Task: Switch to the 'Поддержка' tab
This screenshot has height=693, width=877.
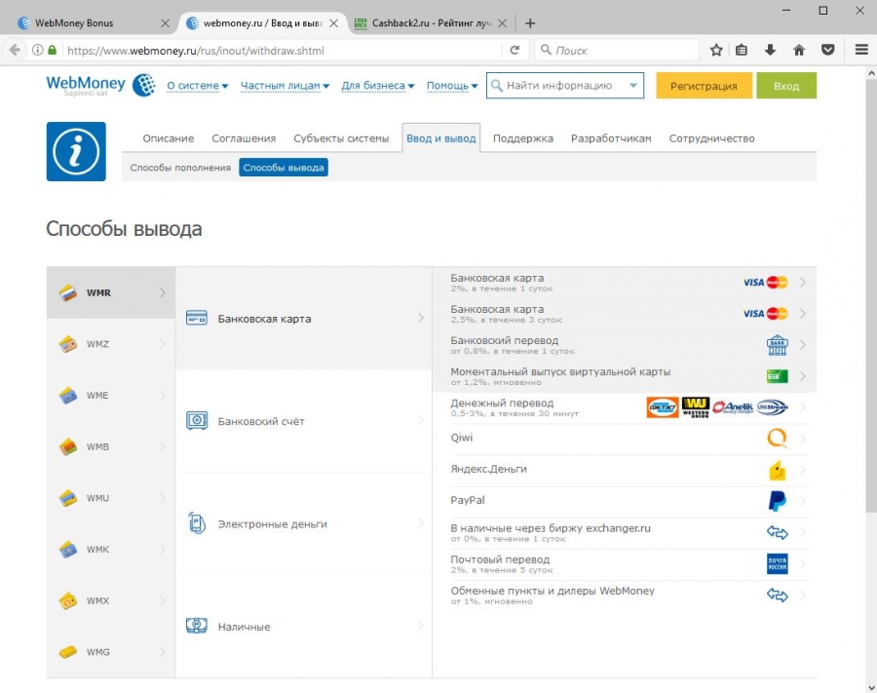Action: [x=522, y=138]
